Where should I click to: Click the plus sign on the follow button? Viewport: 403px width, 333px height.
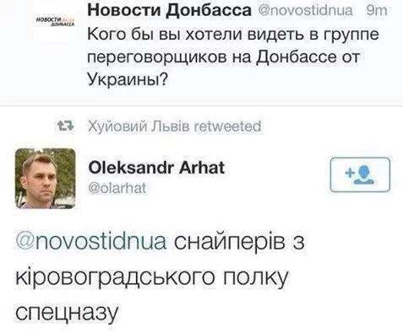[350, 173]
